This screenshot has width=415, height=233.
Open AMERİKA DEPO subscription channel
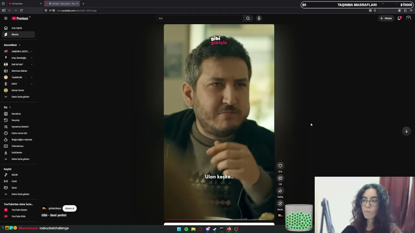coord(18,51)
